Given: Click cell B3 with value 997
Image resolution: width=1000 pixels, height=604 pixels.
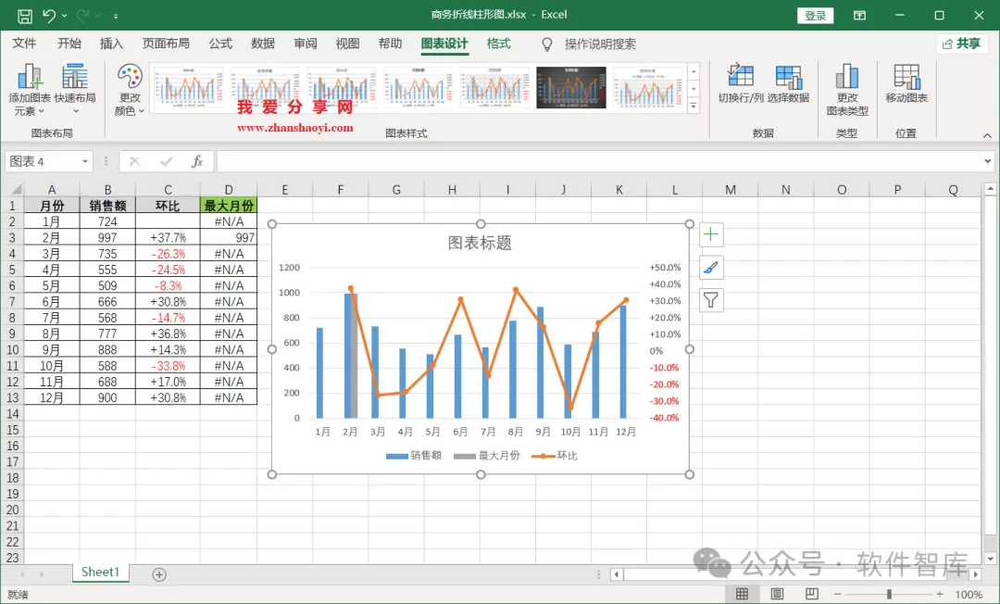Looking at the screenshot, I should (107, 237).
